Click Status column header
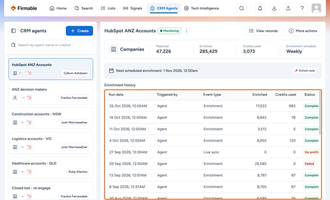 (310, 95)
